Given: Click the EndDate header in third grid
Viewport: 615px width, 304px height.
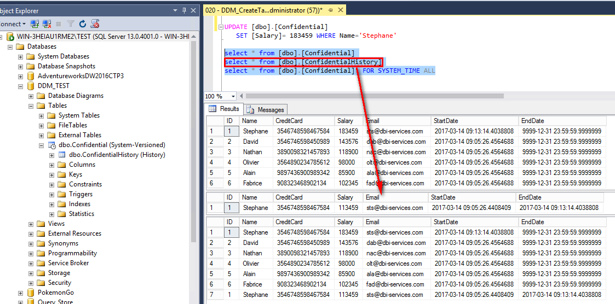Looking at the screenshot, I should [x=563, y=222].
